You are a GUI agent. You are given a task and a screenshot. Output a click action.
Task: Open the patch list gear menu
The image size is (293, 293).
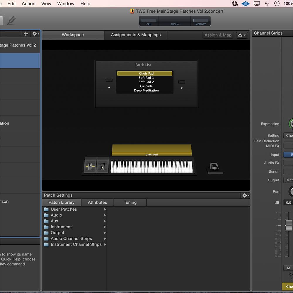(x=36, y=34)
